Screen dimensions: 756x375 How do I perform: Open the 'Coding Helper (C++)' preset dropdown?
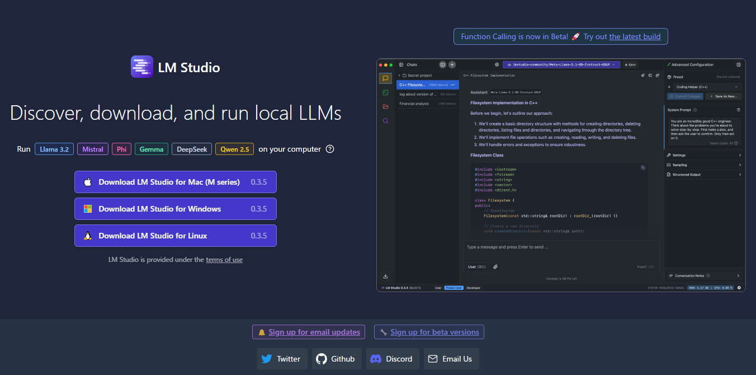[708, 87]
